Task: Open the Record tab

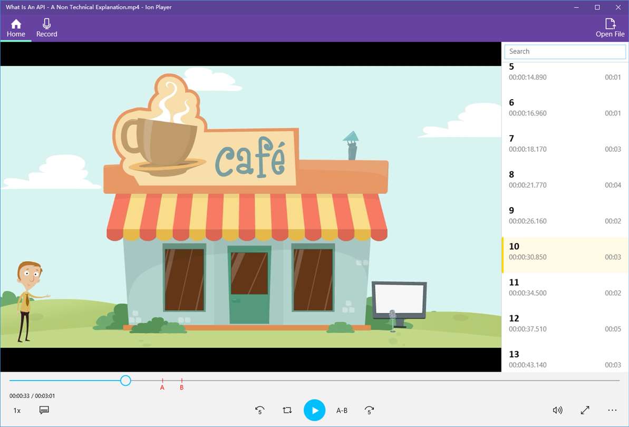Action: (x=46, y=28)
